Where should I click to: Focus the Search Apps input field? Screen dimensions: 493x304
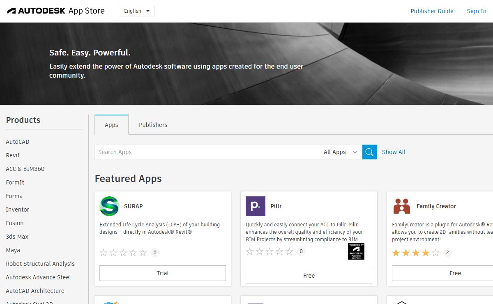coord(207,152)
